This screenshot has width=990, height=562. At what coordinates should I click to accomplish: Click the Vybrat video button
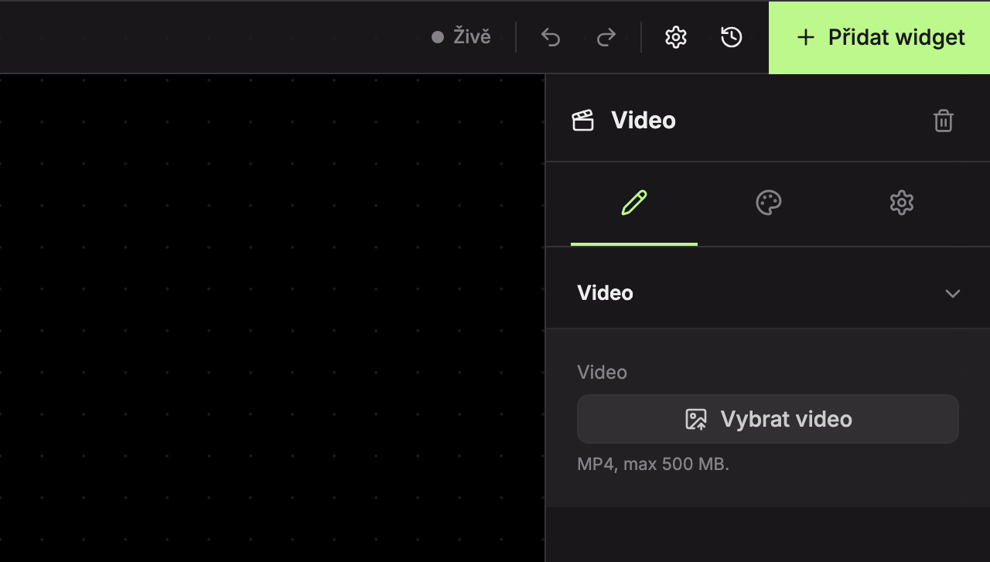coord(768,419)
